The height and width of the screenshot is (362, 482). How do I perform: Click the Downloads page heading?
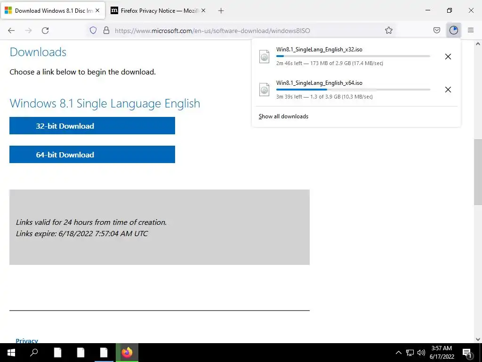pos(38,52)
